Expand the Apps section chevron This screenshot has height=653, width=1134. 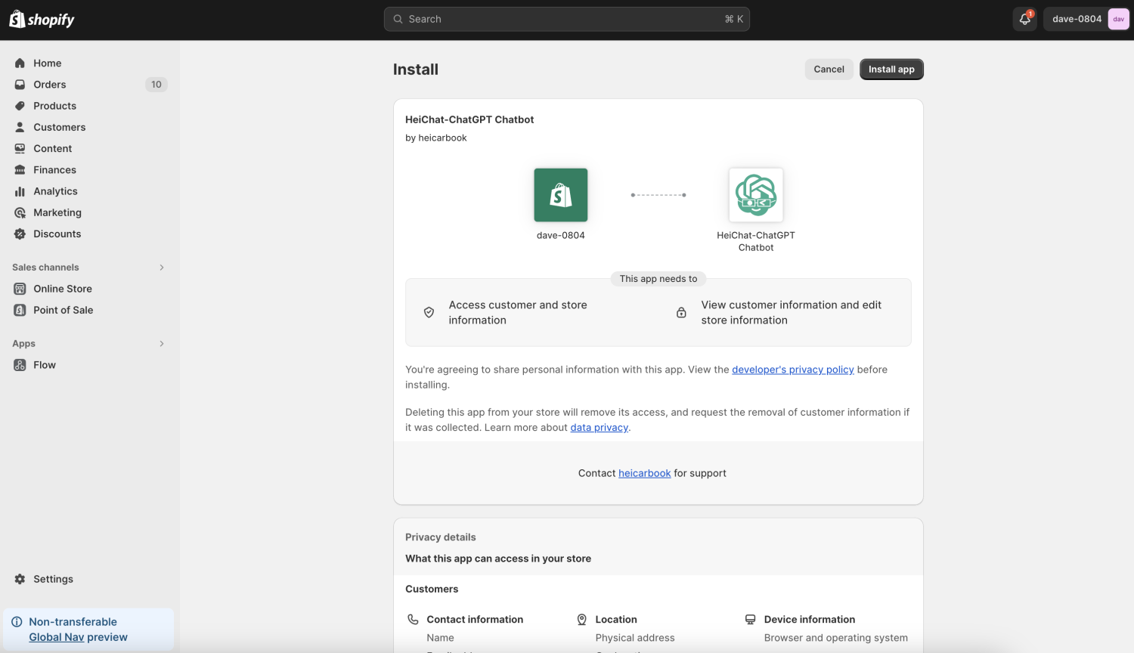161,344
